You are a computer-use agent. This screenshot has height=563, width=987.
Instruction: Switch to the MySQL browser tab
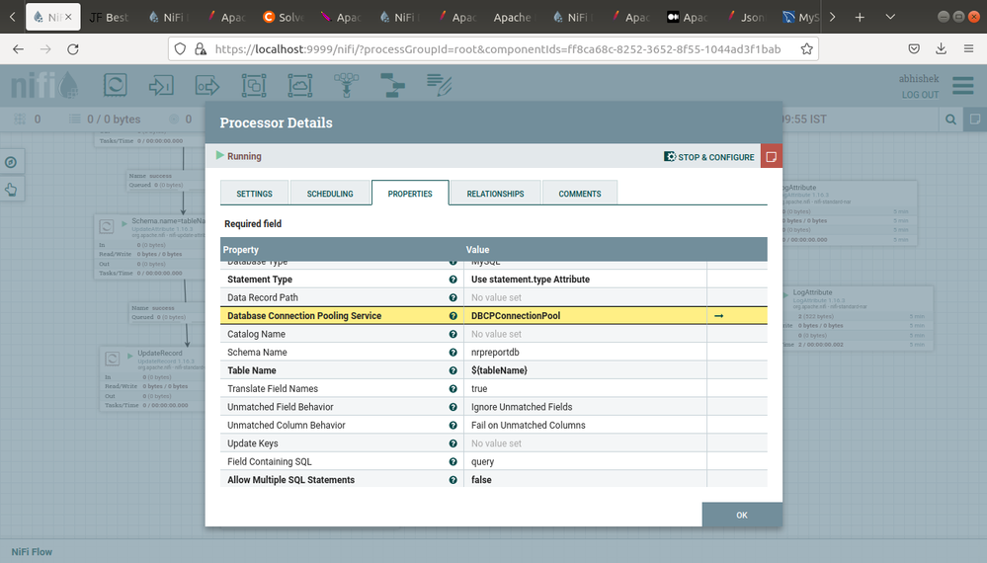click(799, 17)
